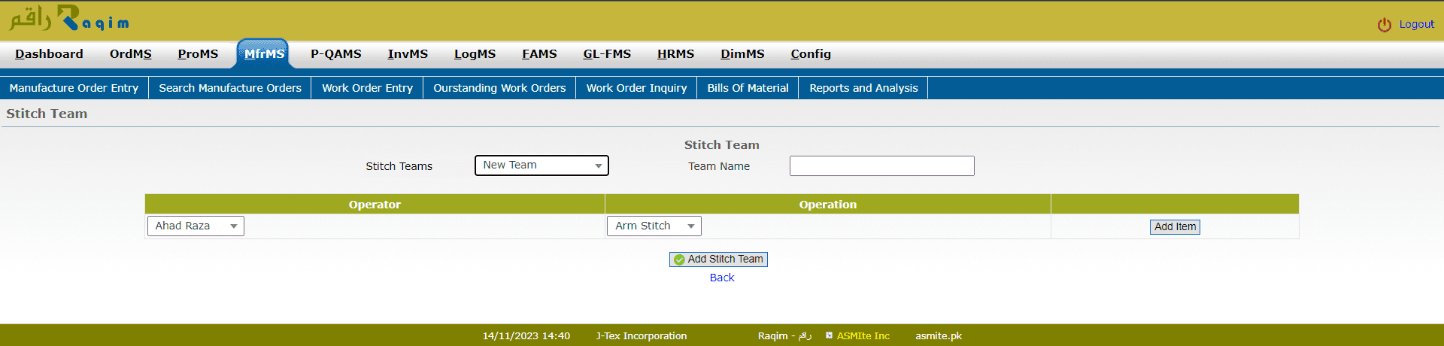Open the Stitch Teams dropdown
This screenshot has width=1444, height=346.
point(541,165)
